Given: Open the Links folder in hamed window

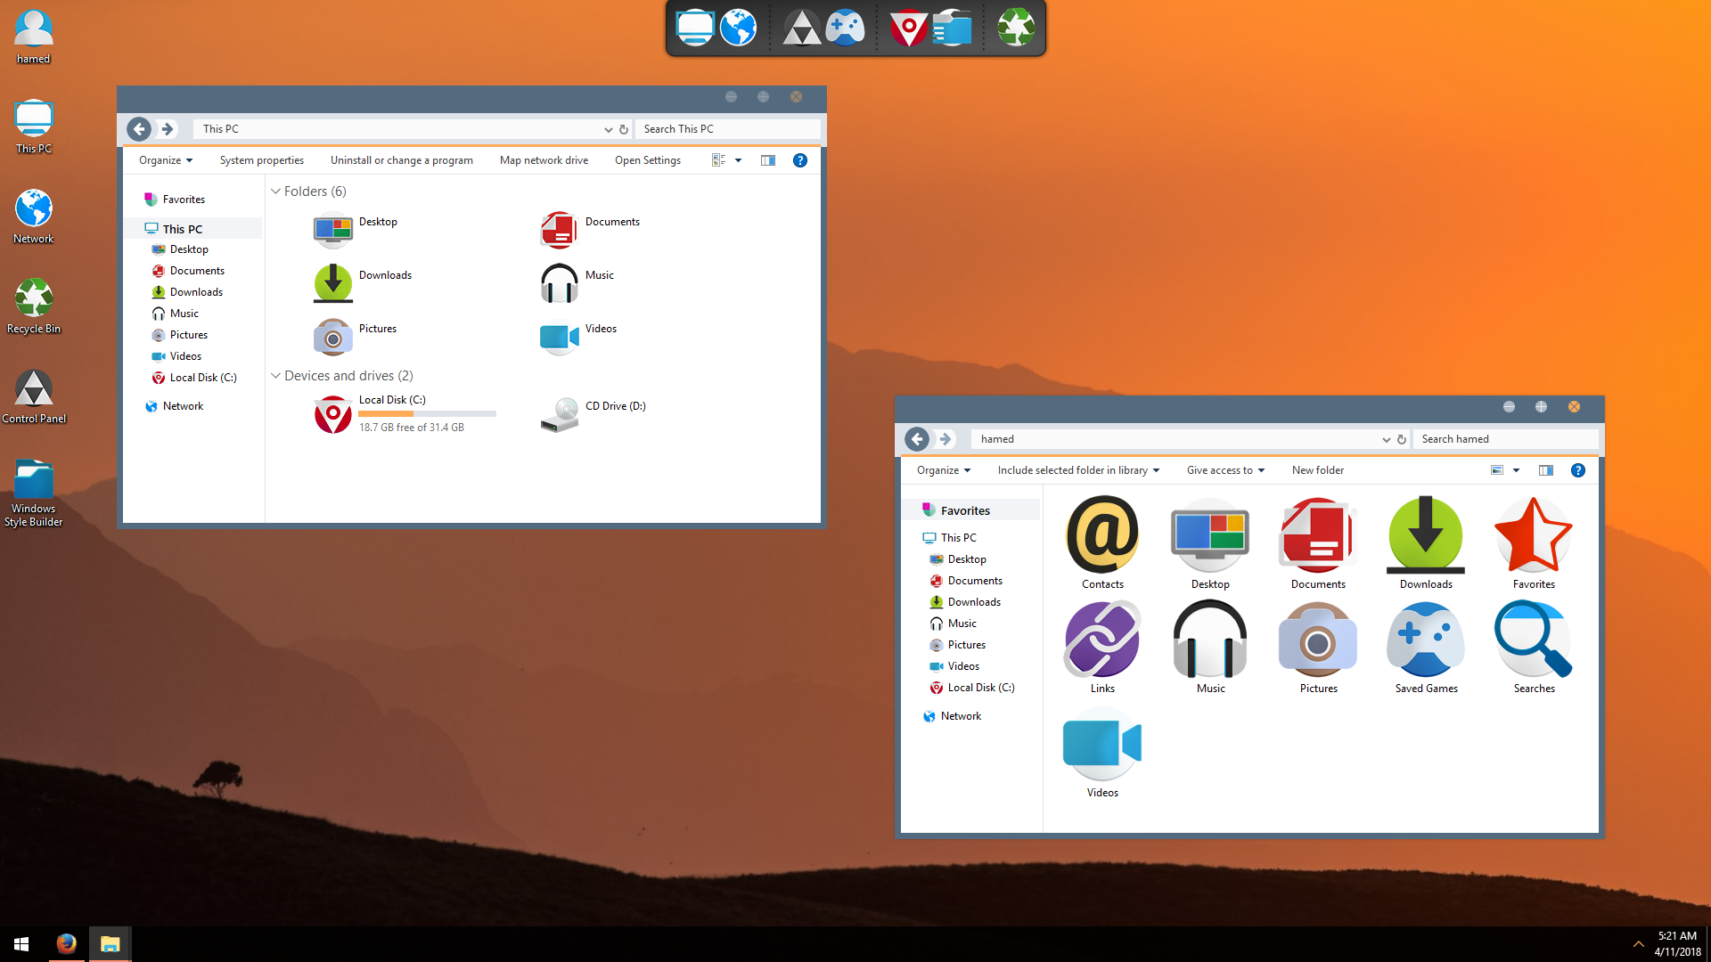Looking at the screenshot, I should (1102, 641).
